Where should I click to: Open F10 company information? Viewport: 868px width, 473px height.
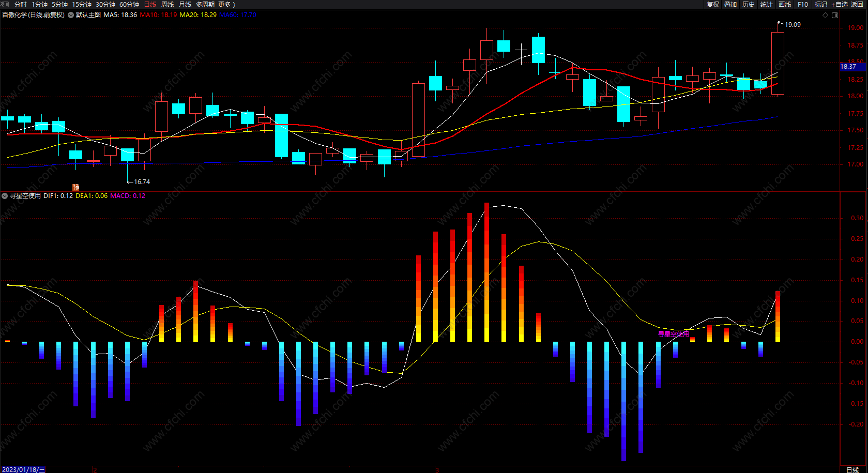click(803, 5)
